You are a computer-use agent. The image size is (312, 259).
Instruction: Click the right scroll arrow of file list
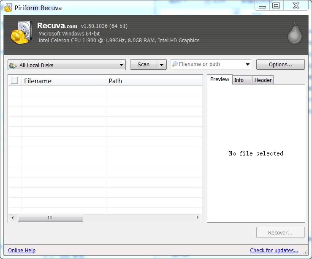198,218
